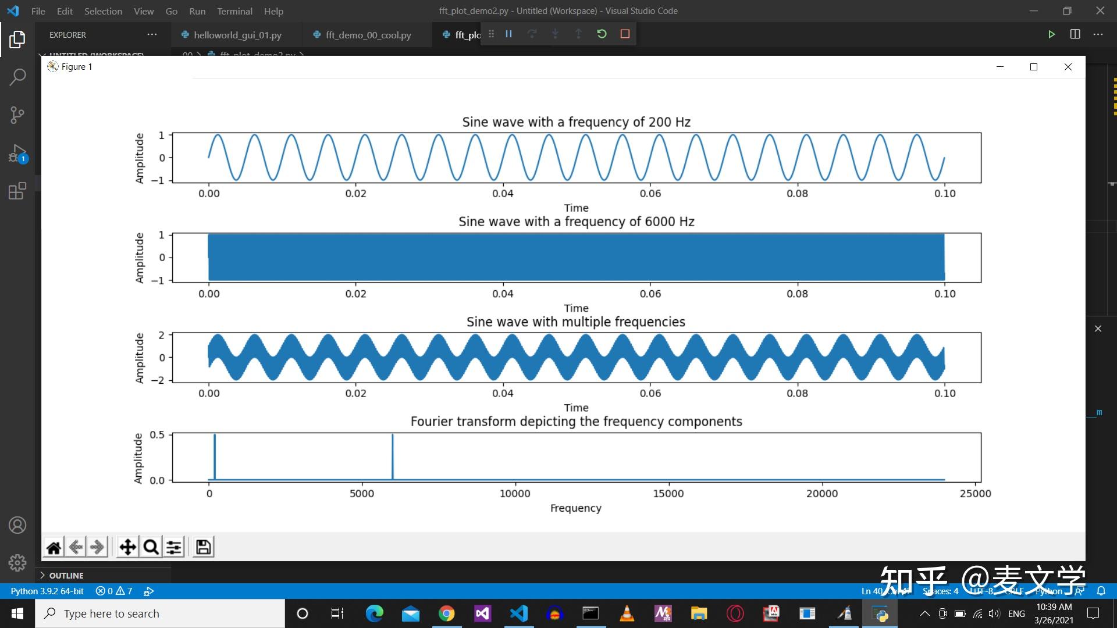Click the Save figure disk icon

tap(203, 547)
